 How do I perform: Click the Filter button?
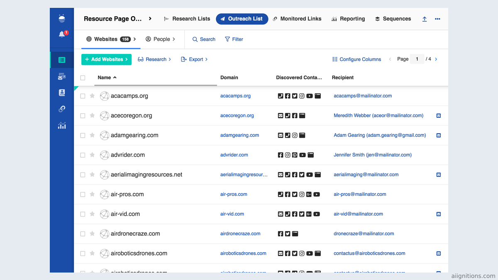(x=234, y=39)
